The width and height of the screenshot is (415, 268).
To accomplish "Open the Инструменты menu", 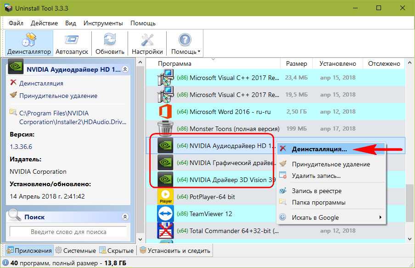I will point(103,23).
